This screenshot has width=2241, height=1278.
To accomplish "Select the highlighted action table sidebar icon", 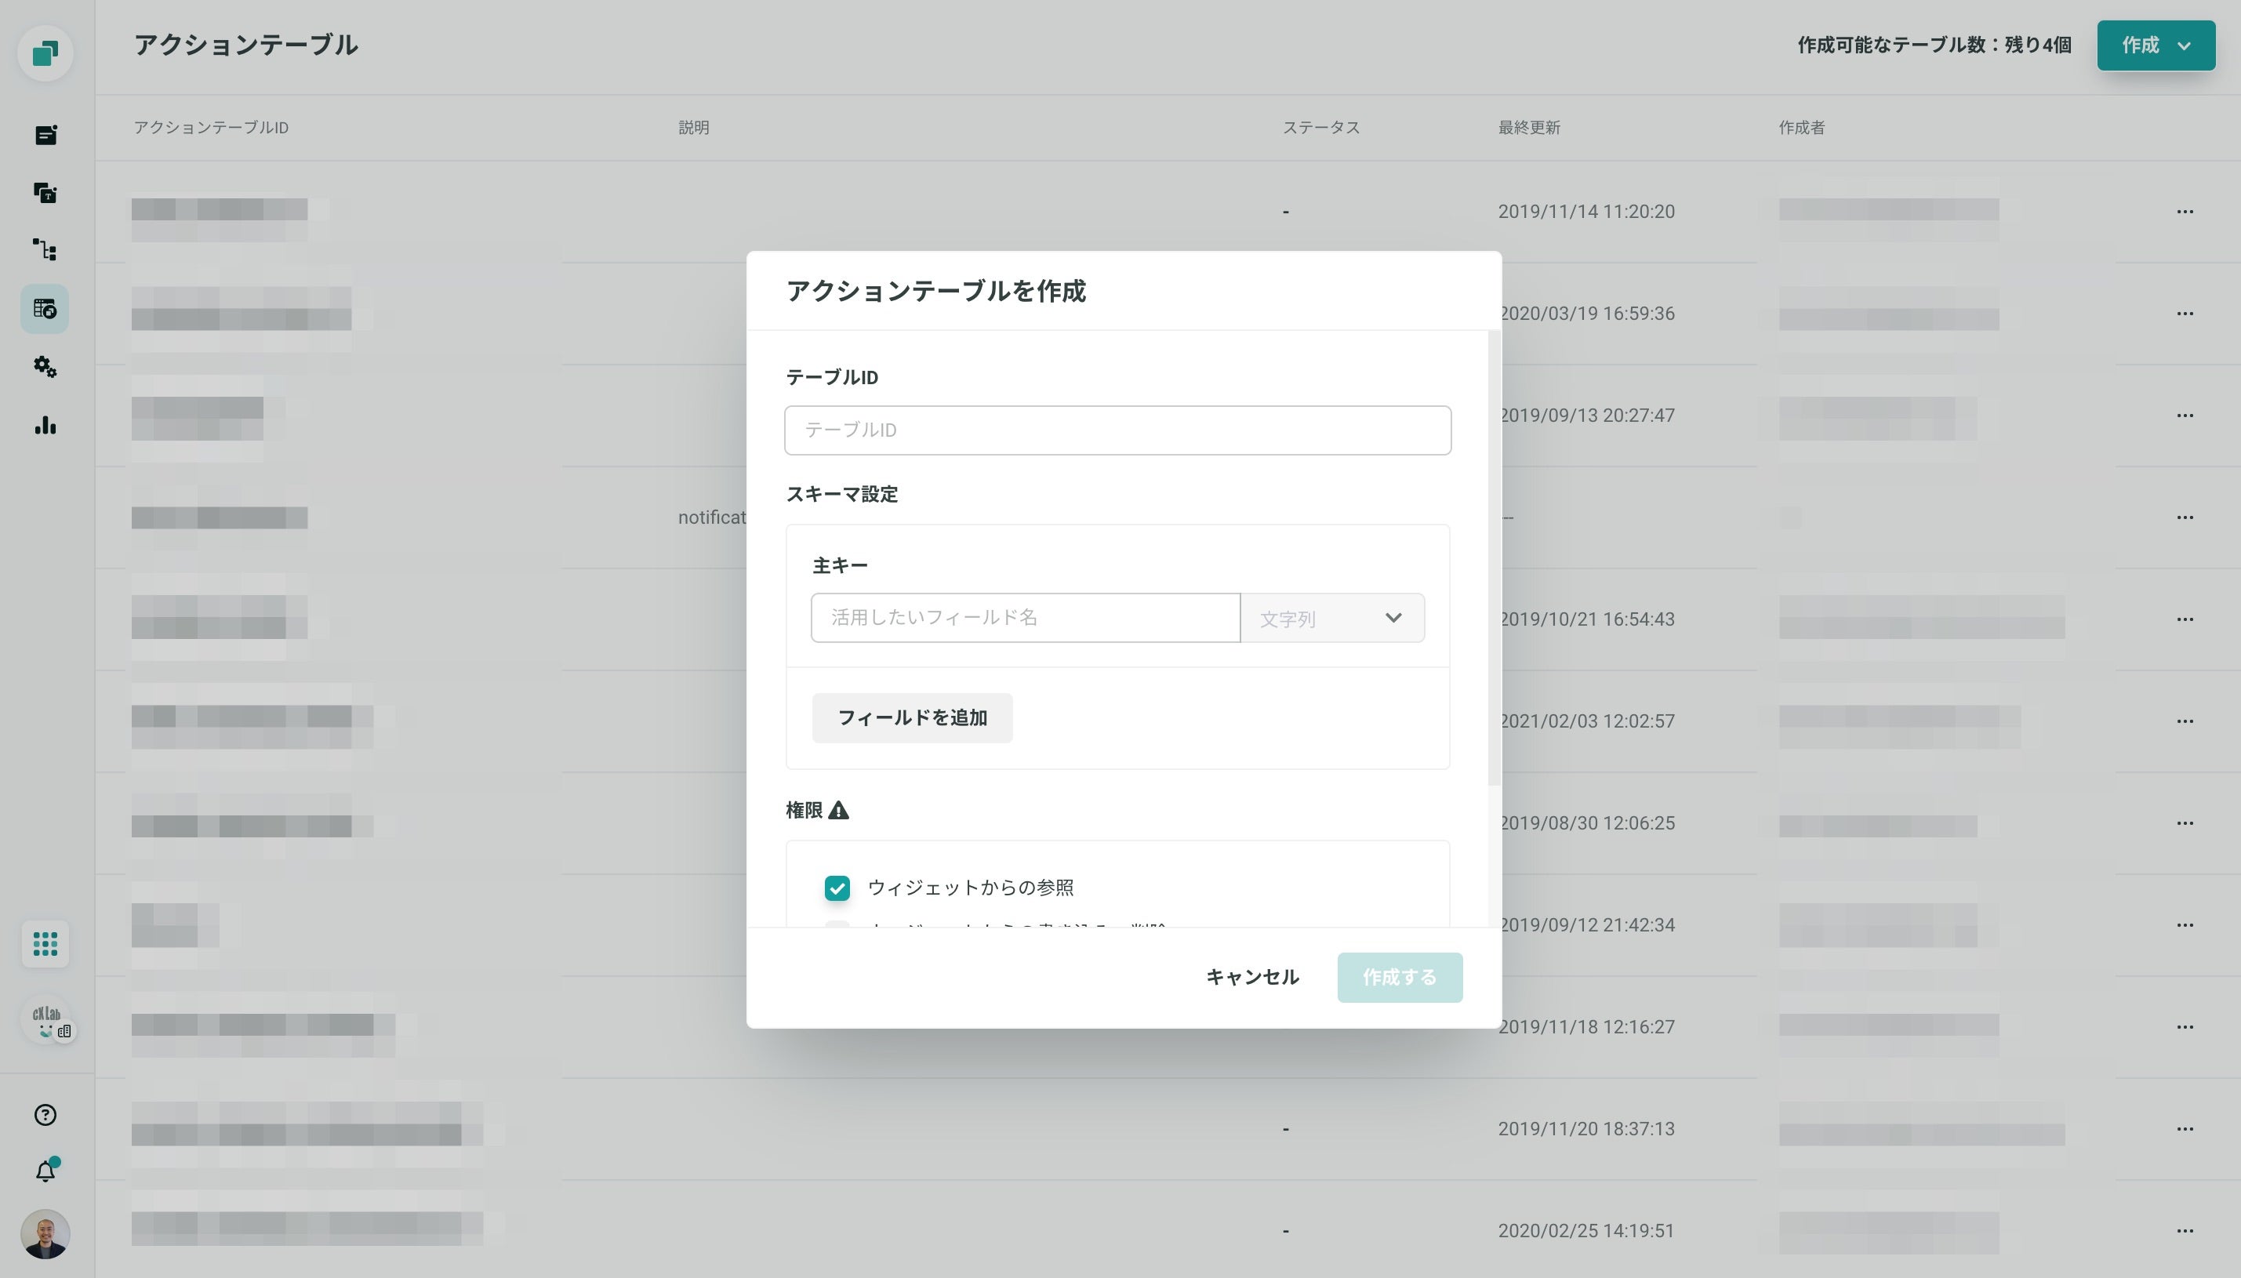I will coord(45,309).
